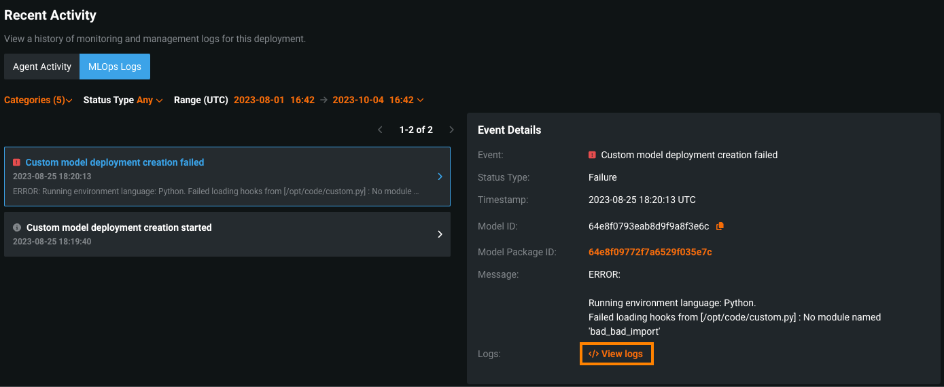Expand the Status Type Any dropdown
The height and width of the screenshot is (387, 944).
[123, 100]
